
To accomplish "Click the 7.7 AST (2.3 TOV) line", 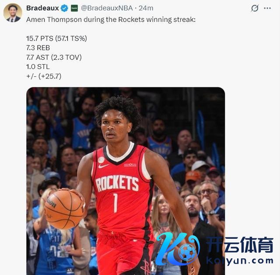I will pos(54,57).
